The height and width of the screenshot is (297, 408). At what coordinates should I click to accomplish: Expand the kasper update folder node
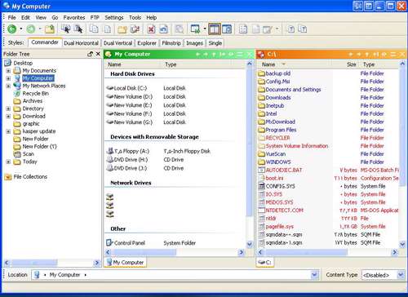(8, 131)
